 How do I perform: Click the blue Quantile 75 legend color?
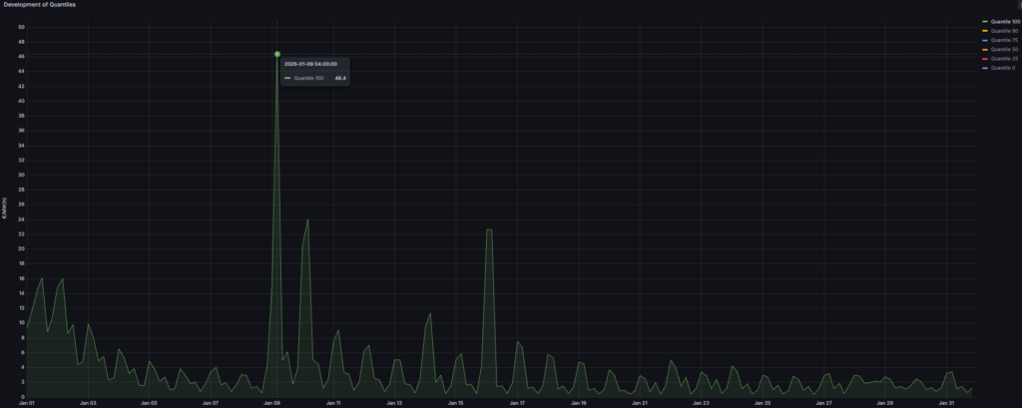(985, 40)
